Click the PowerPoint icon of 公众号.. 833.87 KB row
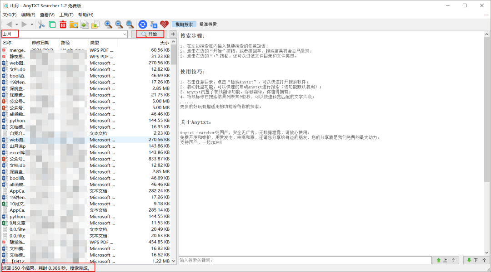 pos(5,159)
